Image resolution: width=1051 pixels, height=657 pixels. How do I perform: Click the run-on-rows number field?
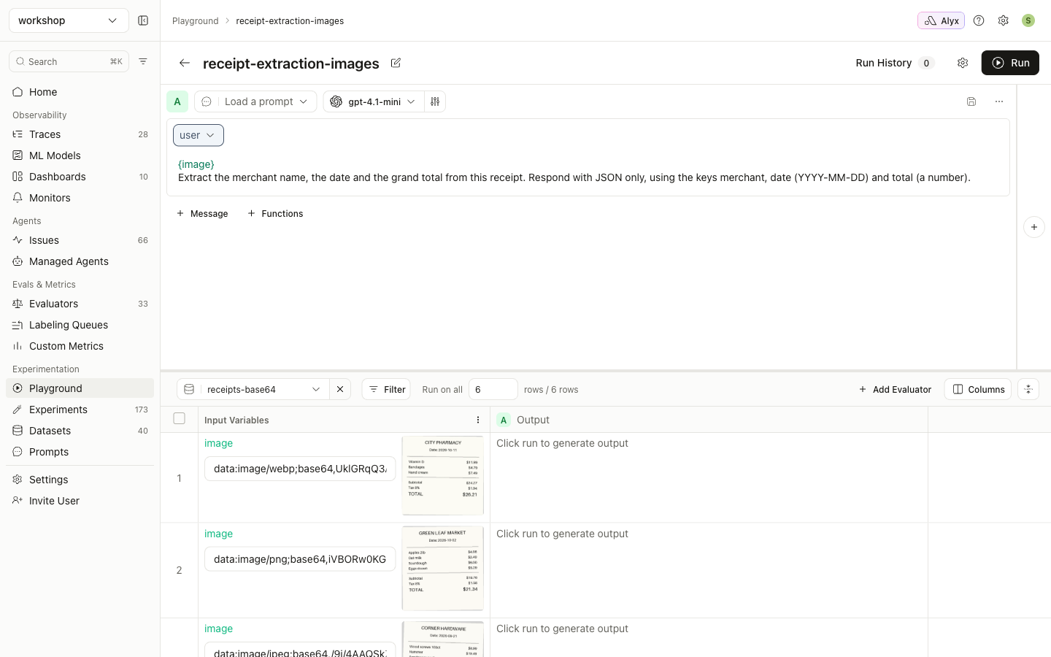pos(493,389)
